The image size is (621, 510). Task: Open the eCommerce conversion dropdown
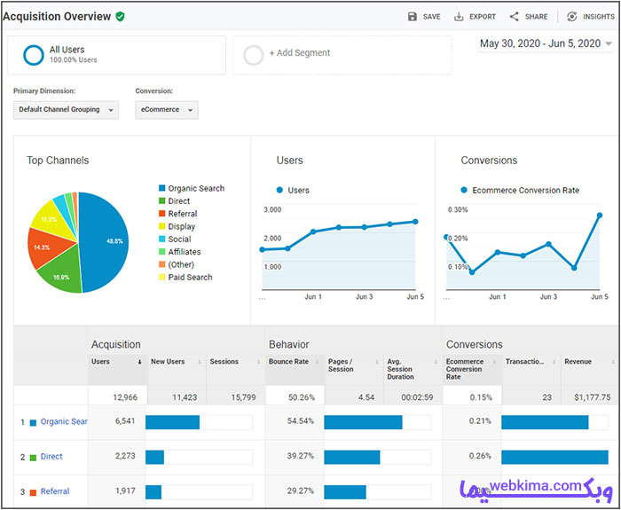167,110
